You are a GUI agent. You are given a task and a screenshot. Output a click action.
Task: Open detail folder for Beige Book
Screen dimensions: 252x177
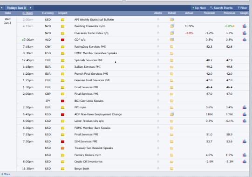coord(171,169)
